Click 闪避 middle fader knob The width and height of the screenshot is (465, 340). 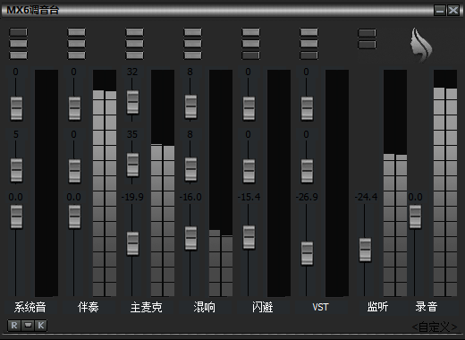[x=249, y=171]
